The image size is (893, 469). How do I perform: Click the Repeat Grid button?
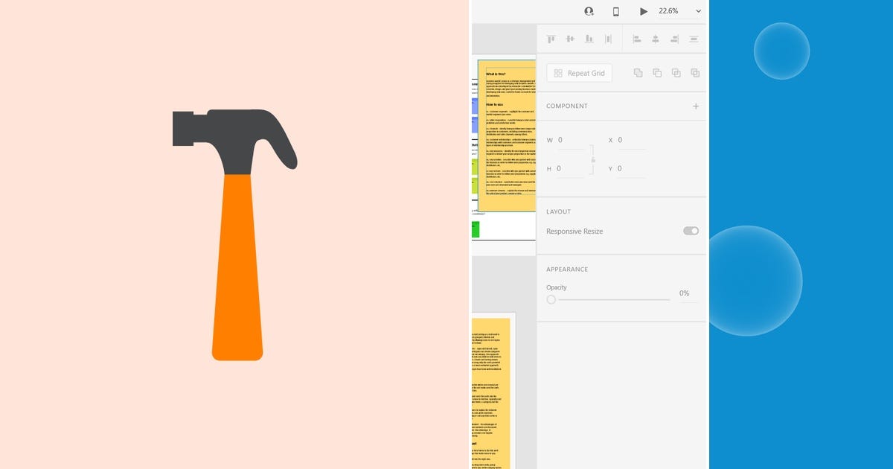pos(579,72)
